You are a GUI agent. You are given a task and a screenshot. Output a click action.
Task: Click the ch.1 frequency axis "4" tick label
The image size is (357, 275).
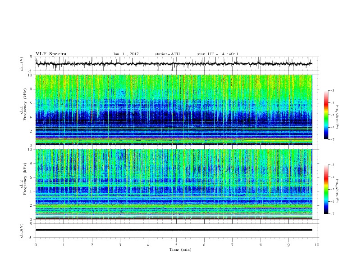[32, 117]
